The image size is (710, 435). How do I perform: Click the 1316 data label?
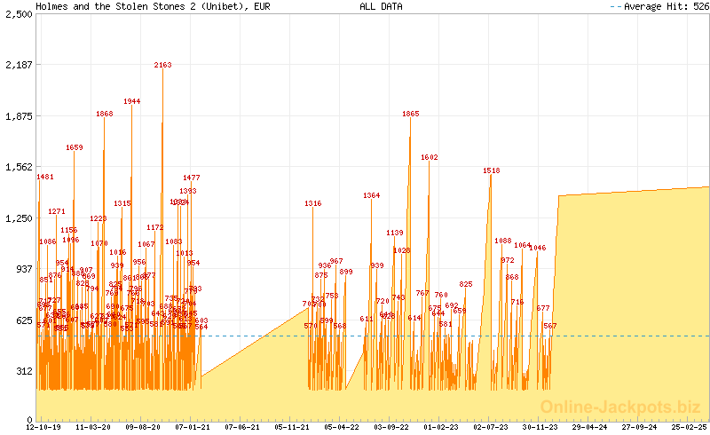coord(313,203)
